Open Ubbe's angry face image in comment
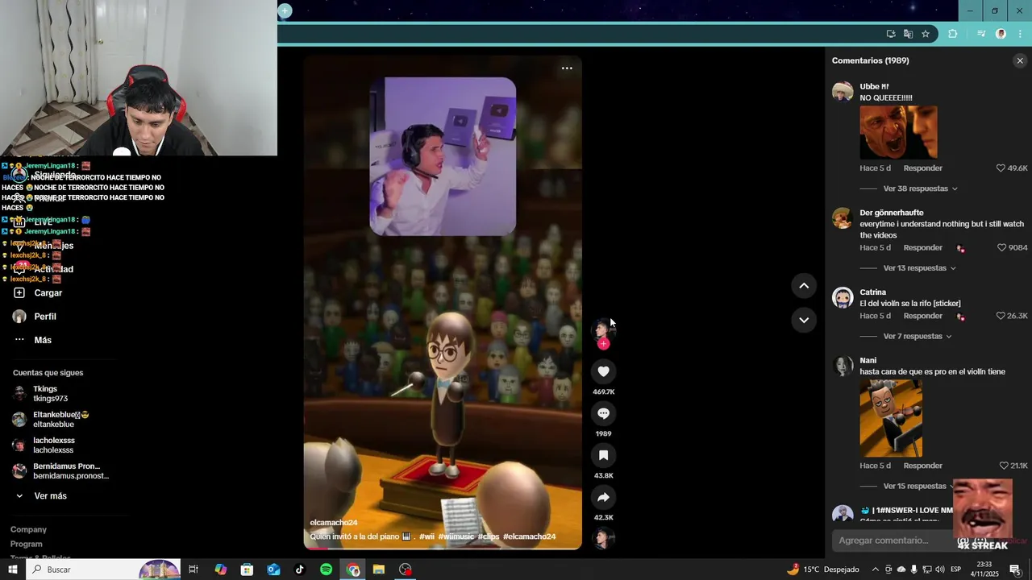This screenshot has width=1032, height=580. tap(898, 132)
